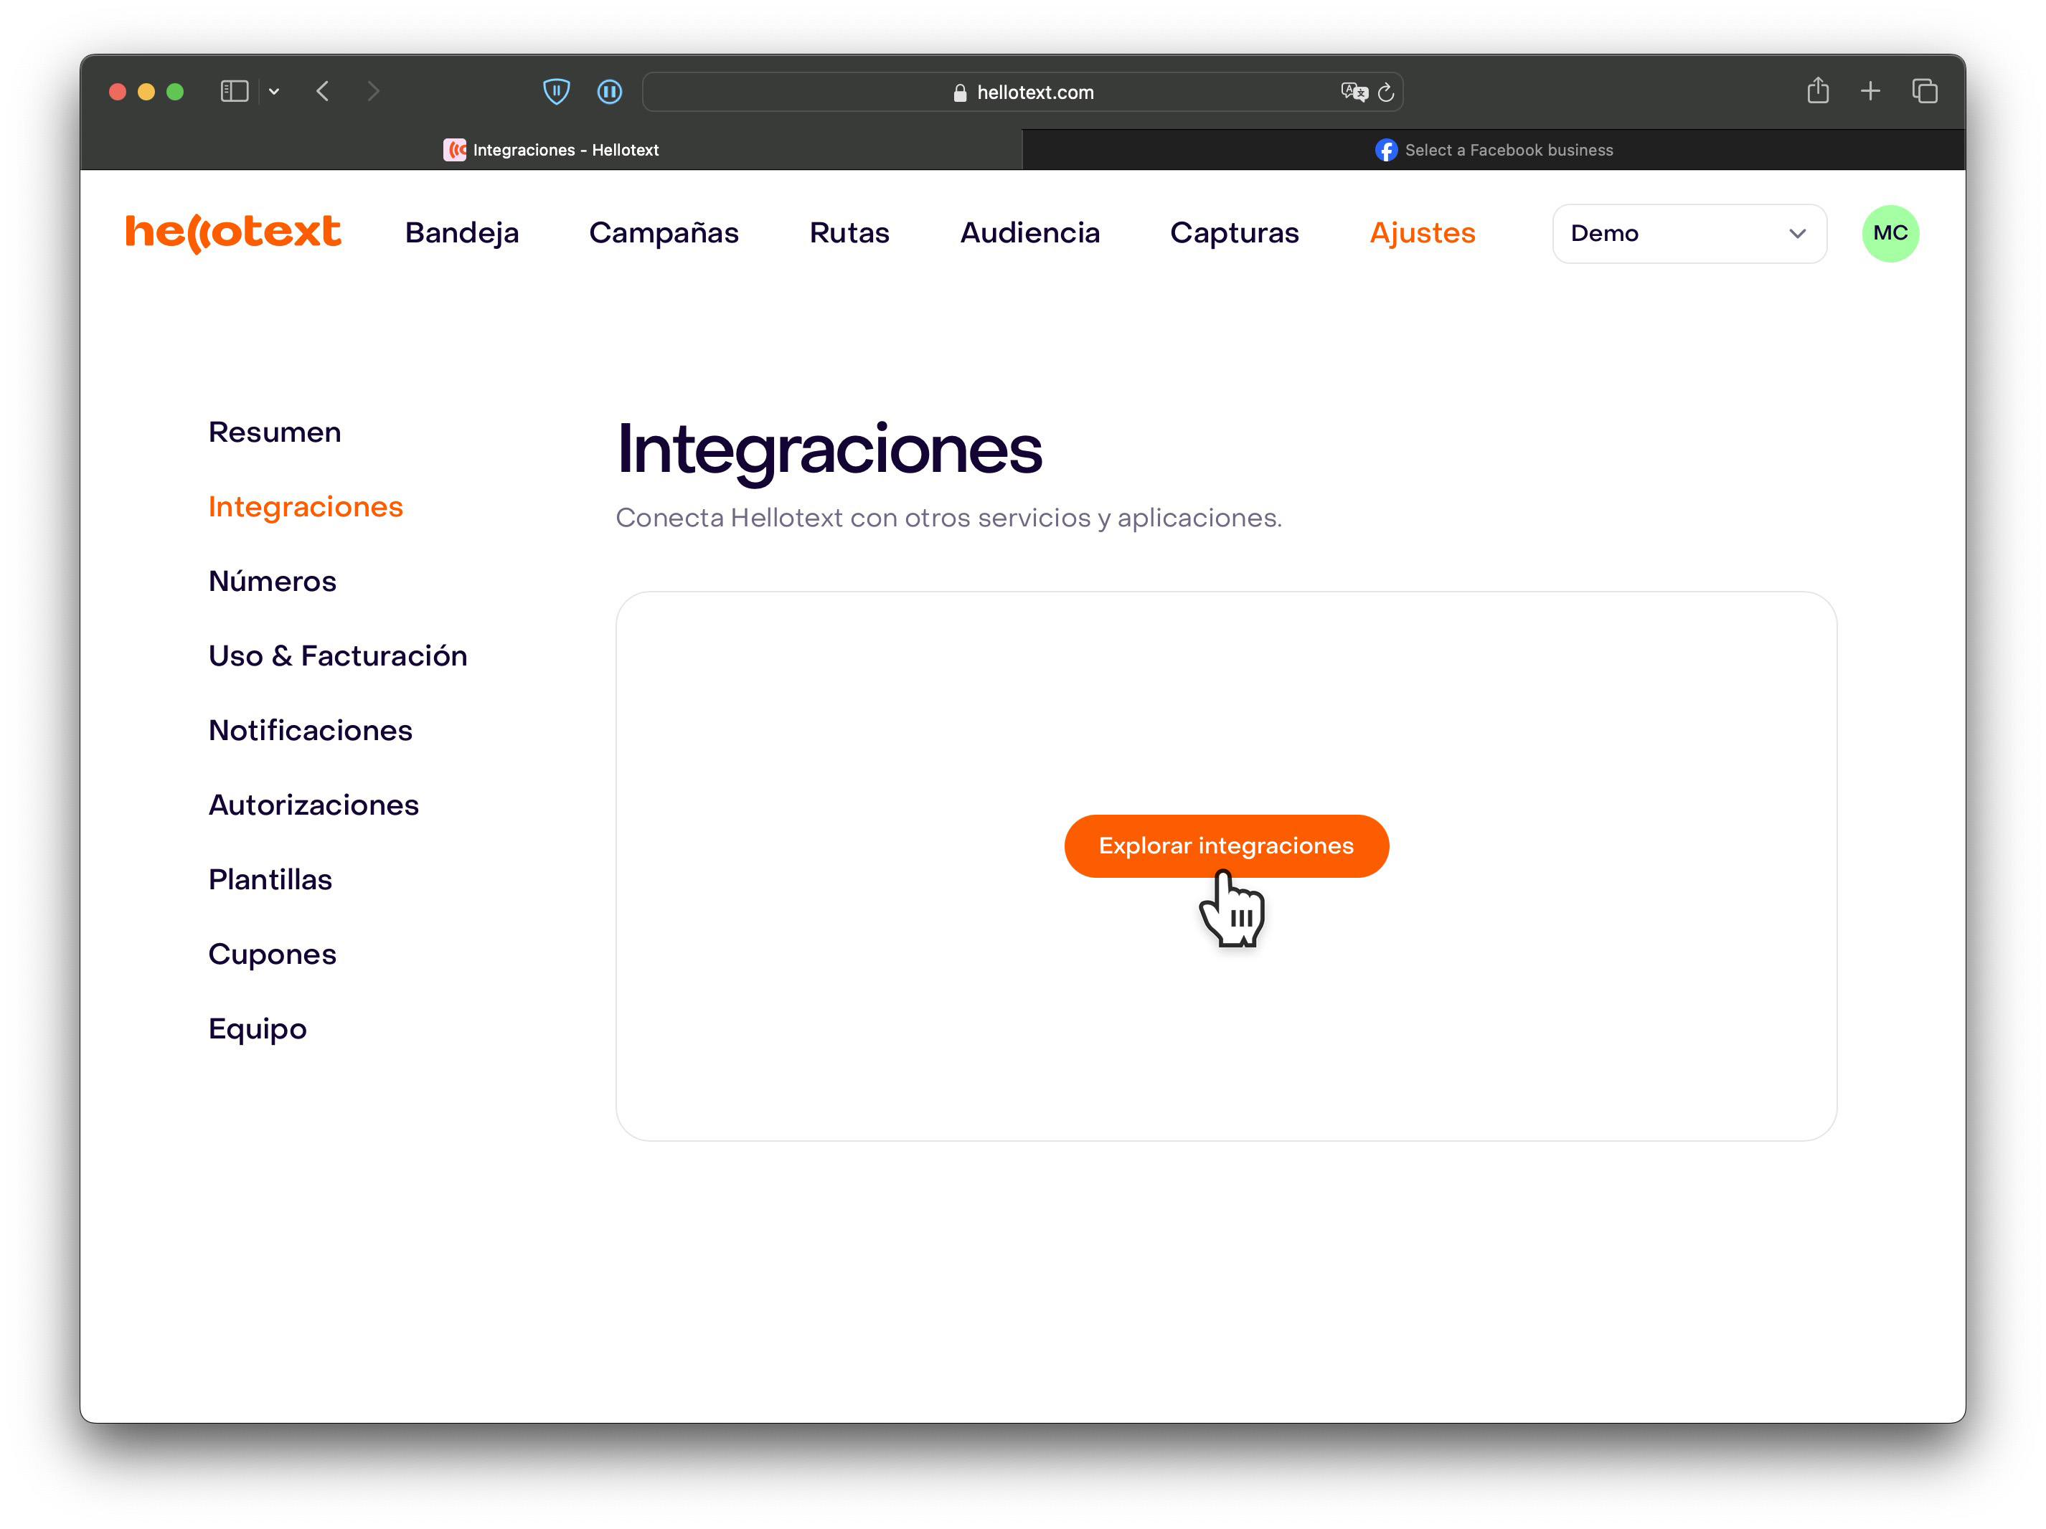This screenshot has height=1529, width=2046.
Task: Go to Uso & Facturación
Action: coord(338,656)
